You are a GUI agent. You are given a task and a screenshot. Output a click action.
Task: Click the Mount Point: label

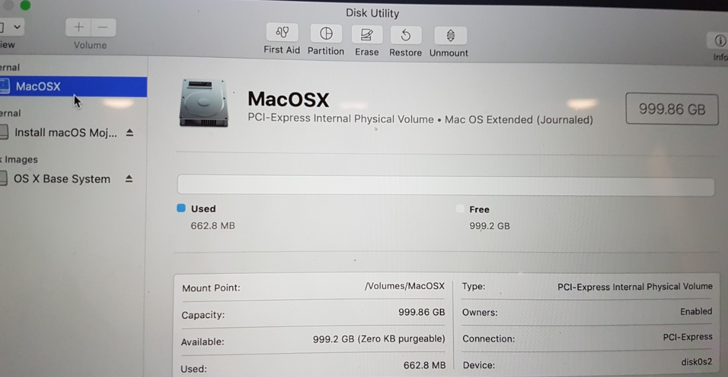click(211, 288)
